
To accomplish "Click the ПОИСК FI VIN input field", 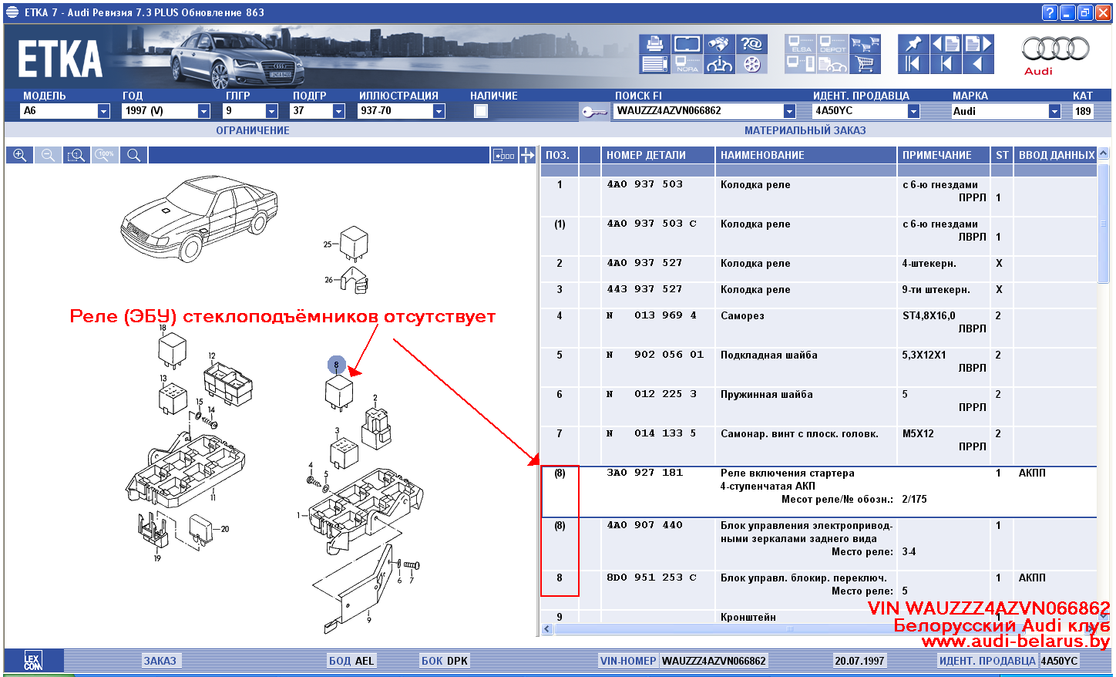I will pyautogui.click(x=698, y=111).
